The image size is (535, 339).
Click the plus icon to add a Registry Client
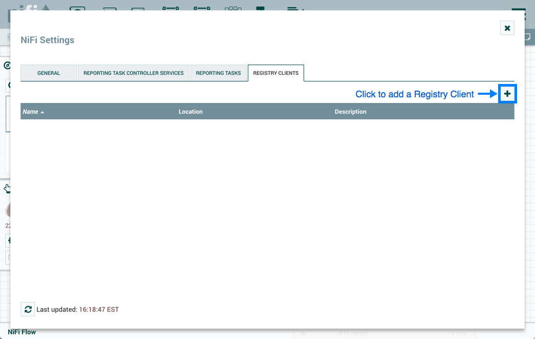507,94
